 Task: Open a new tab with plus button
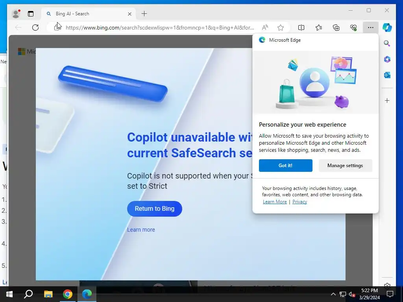[x=144, y=14]
